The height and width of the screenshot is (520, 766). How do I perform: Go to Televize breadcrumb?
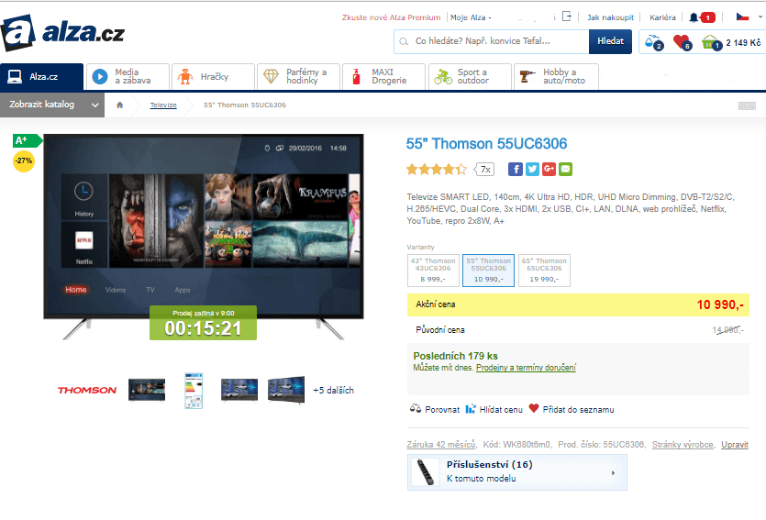(x=163, y=105)
